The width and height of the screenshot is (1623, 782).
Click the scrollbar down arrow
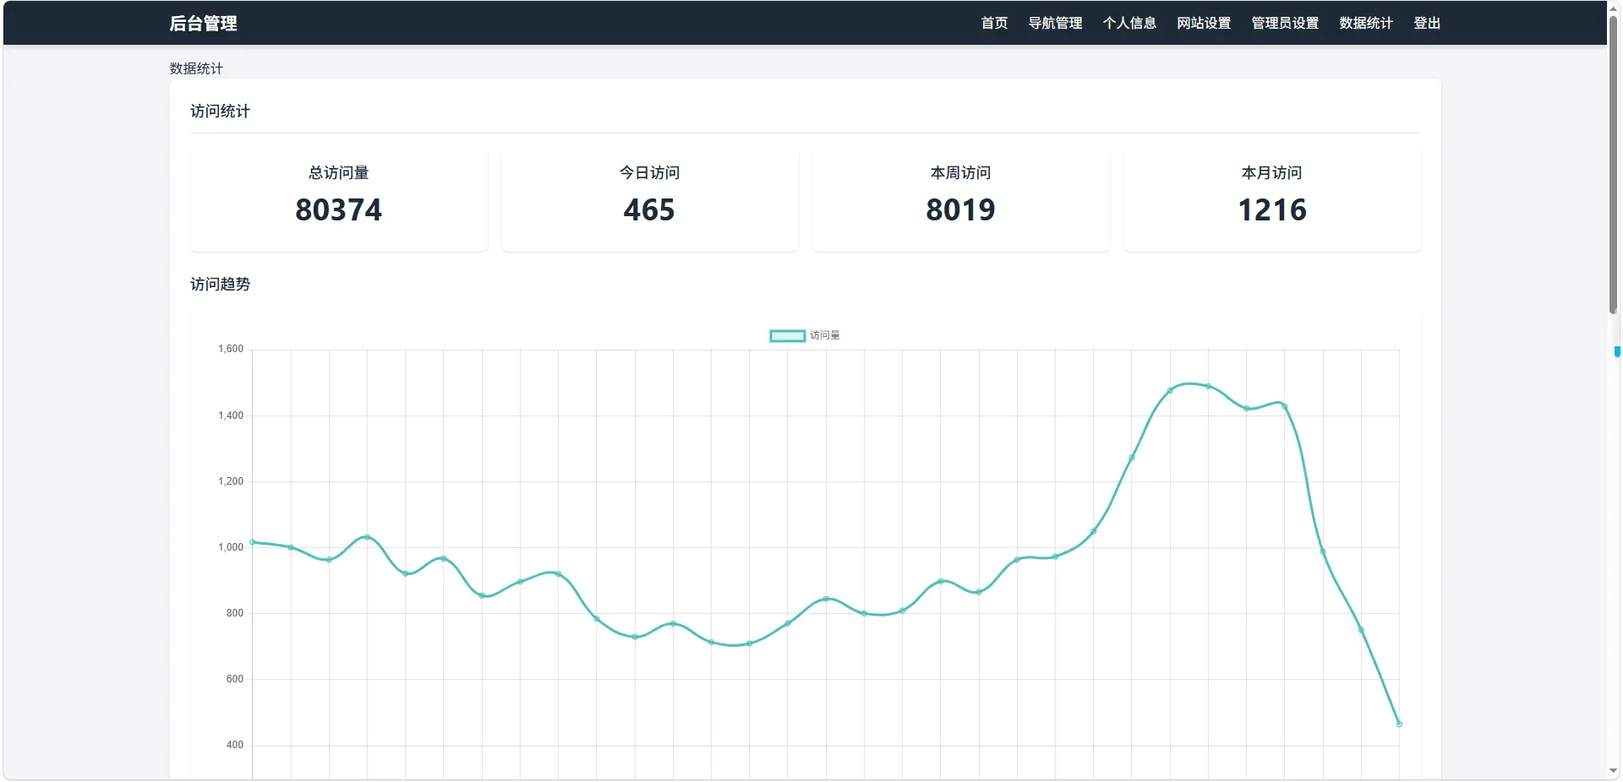1613,772
